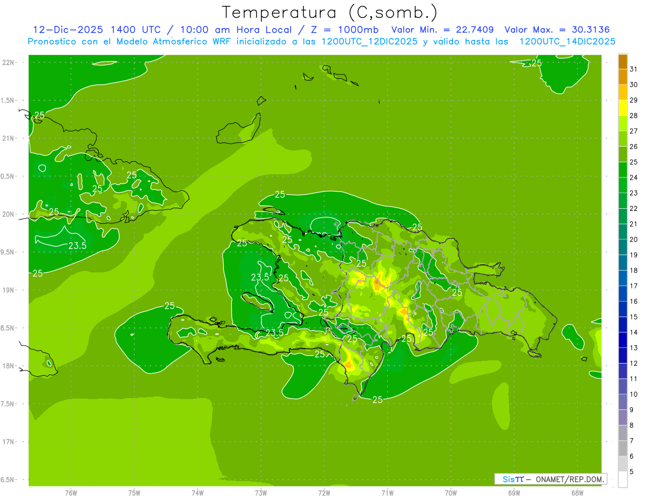The width and height of the screenshot is (648, 500).
Task: Click "Valor Min. = 22.7409" in header
Action: (x=442, y=30)
